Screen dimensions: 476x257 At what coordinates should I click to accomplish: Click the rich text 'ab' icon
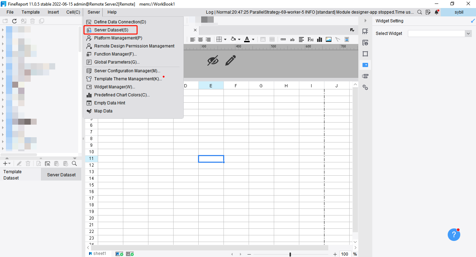click(x=292, y=39)
